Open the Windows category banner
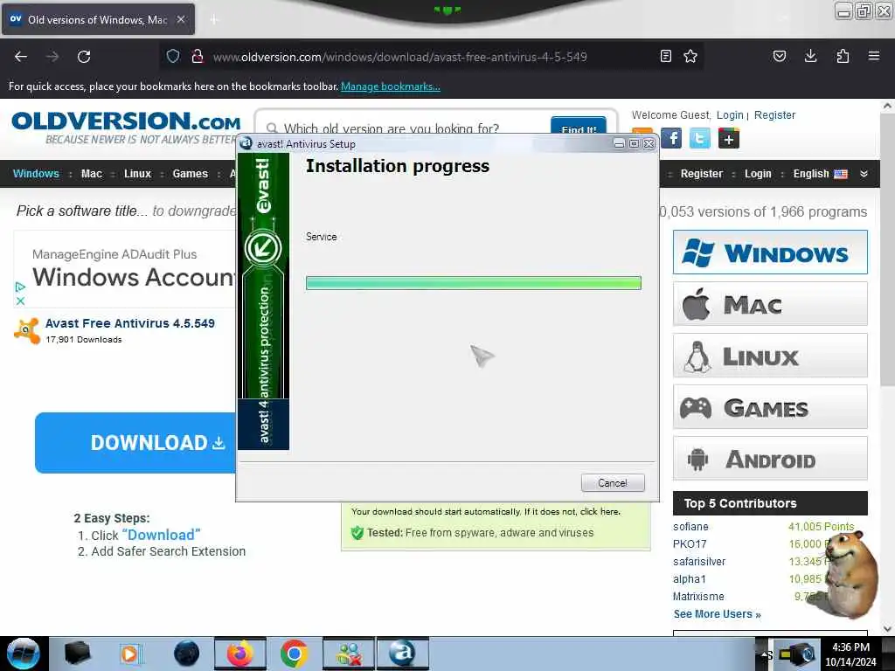The height and width of the screenshot is (671, 895). [770, 252]
